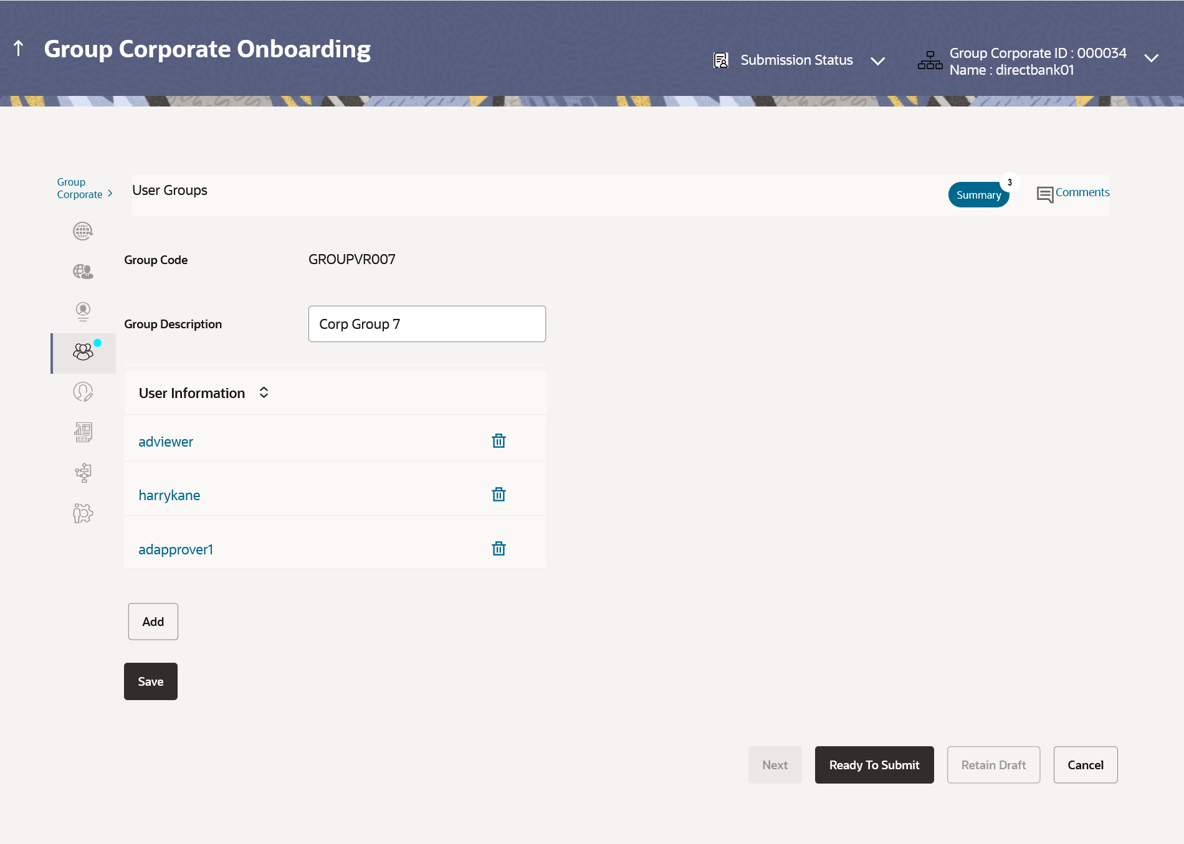Open the user settings gear sidebar icon

(x=83, y=513)
